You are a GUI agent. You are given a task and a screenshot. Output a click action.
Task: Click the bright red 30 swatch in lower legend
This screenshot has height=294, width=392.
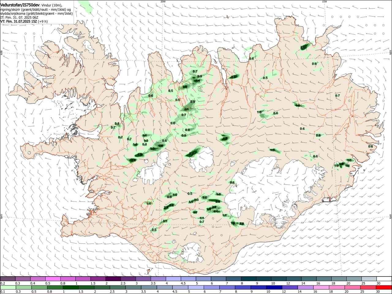[x=383, y=288]
